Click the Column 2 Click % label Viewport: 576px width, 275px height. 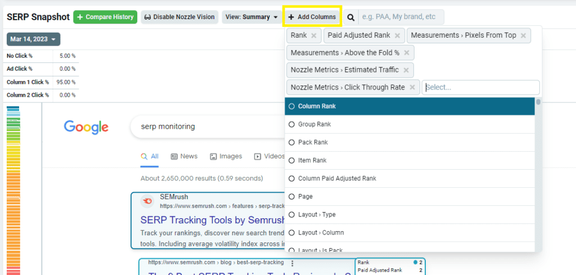pos(28,95)
